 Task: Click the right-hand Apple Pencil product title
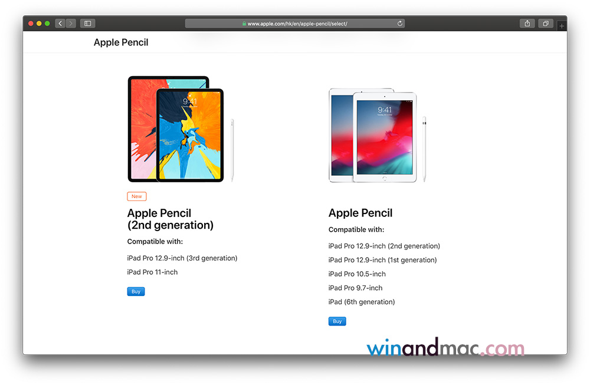pos(360,213)
